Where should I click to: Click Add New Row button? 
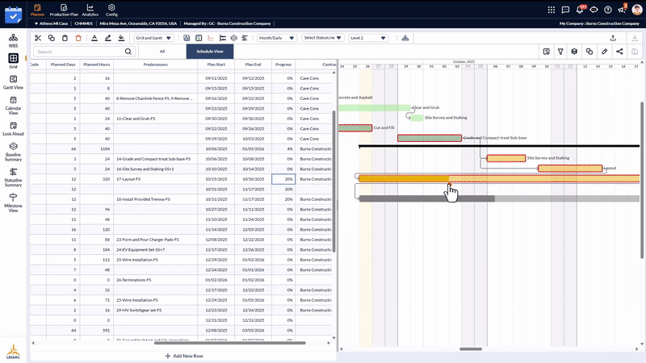coord(183,356)
